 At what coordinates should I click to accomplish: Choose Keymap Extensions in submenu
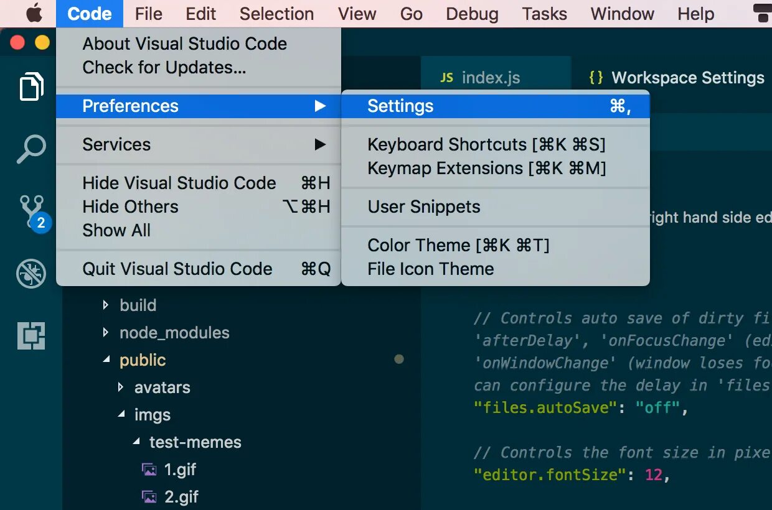[x=496, y=168]
